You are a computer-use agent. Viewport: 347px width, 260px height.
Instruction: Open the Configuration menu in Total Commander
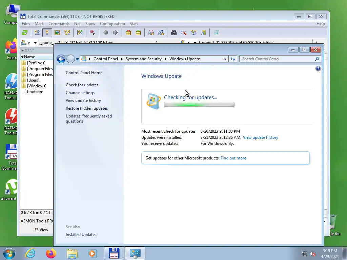point(113,24)
